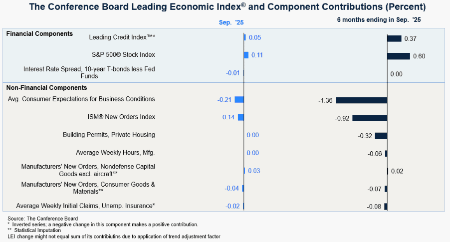Screen dimensions: 450x242
Task: Select the Non-Financial Components section header
Action: pos(46,88)
